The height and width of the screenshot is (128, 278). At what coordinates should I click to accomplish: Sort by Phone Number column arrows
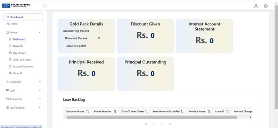[115, 111]
